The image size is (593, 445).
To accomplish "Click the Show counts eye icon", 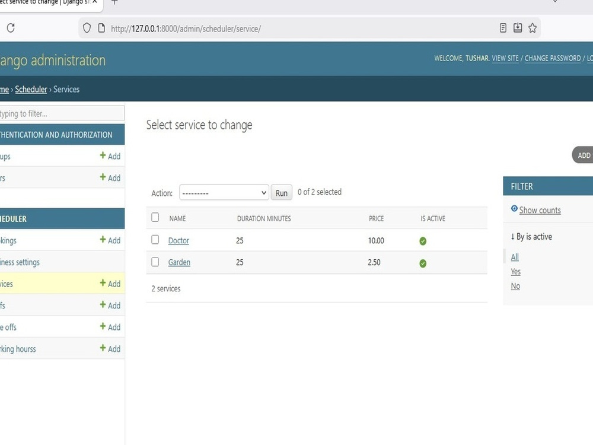I will tap(514, 208).
